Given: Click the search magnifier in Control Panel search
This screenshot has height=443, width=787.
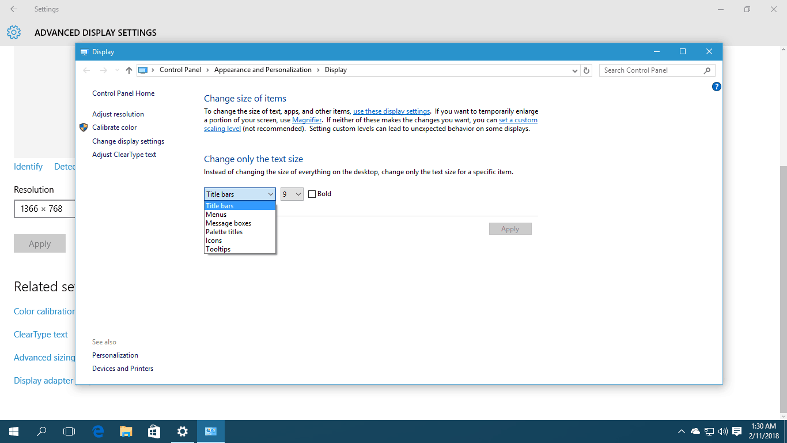Looking at the screenshot, I should [x=707, y=70].
